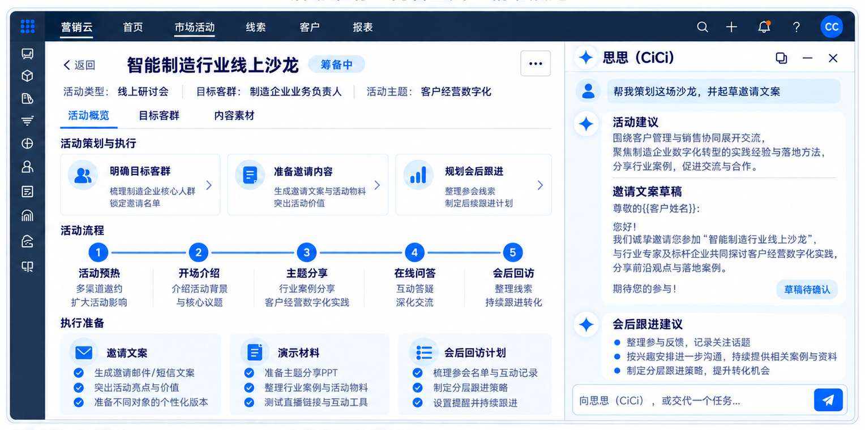Go to step 5 会后回访
The height and width of the screenshot is (430, 865).
click(x=513, y=252)
